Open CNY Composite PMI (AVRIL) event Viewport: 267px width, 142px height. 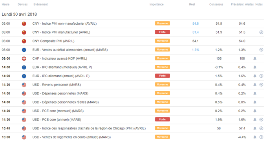pos(53,41)
